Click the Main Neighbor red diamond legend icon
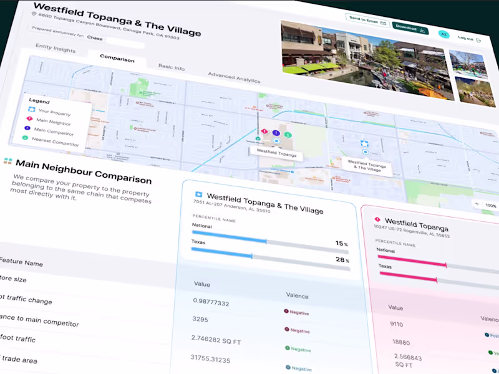The height and width of the screenshot is (374, 499). pyautogui.click(x=29, y=118)
